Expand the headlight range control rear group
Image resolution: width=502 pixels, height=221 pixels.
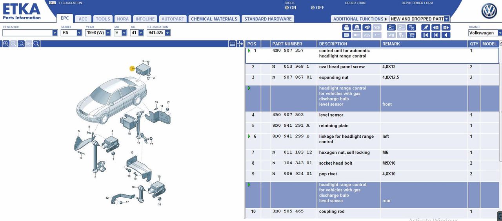[x=249, y=185]
